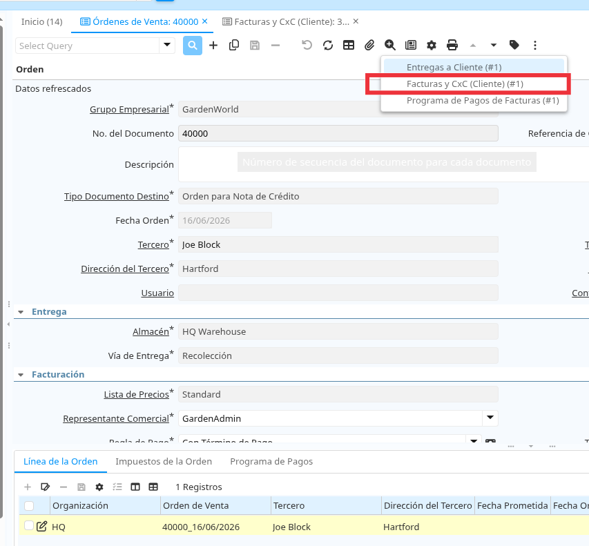Viewport: 589px width, 546px height.
Task: Go to next record down arrow
Action: coord(494,46)
